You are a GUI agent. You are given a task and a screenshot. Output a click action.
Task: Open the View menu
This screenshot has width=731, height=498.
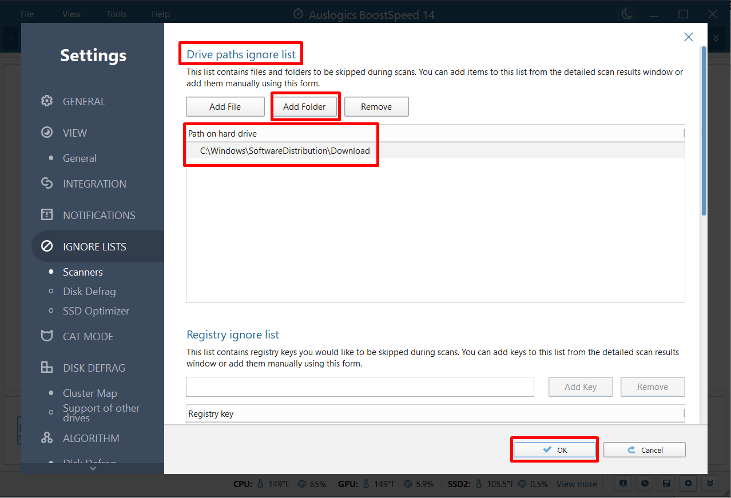[x=71, y=14]
